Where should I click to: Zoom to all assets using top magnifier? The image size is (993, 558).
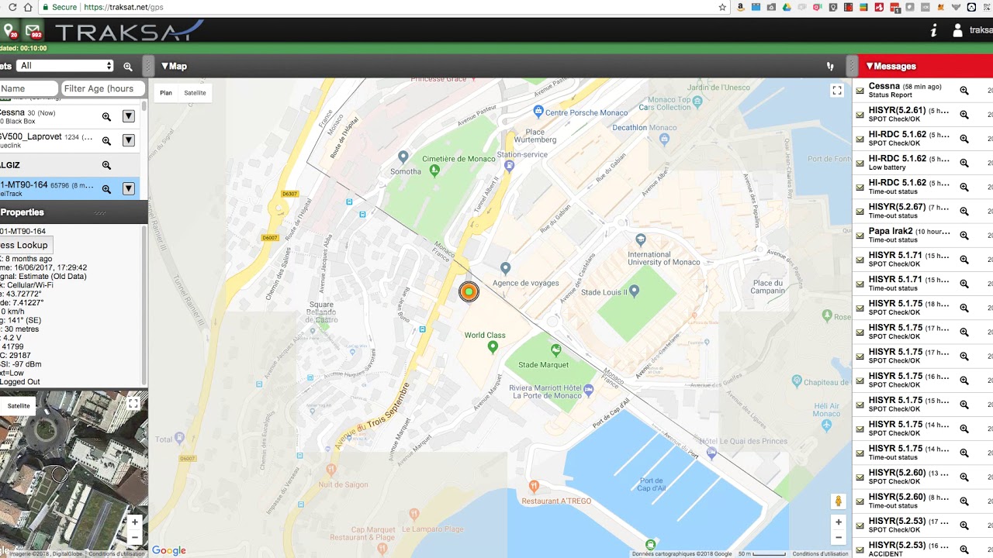point(128,67)
